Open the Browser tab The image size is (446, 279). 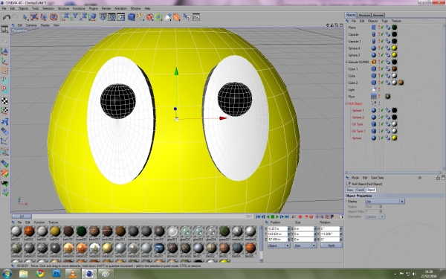pyautogui.click(x=378, y=15)
